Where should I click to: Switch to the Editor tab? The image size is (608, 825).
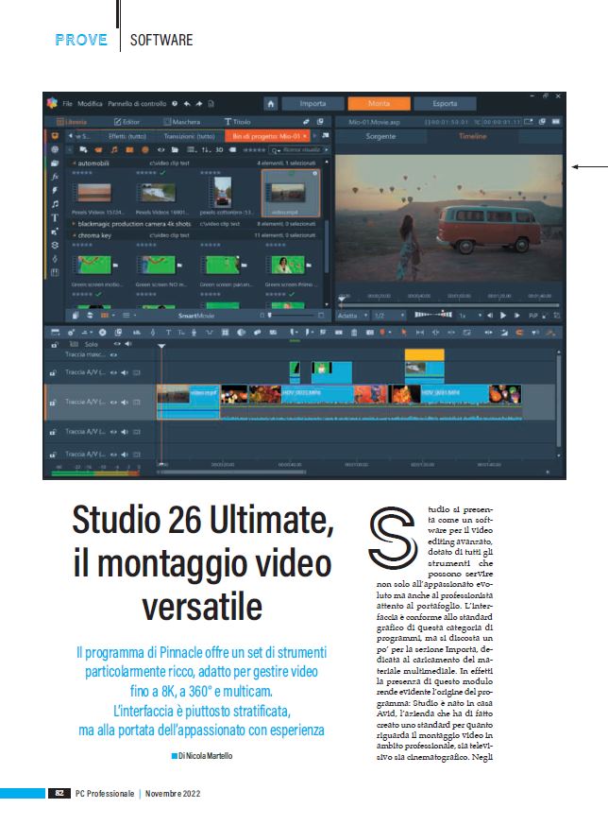coord(127,122)
